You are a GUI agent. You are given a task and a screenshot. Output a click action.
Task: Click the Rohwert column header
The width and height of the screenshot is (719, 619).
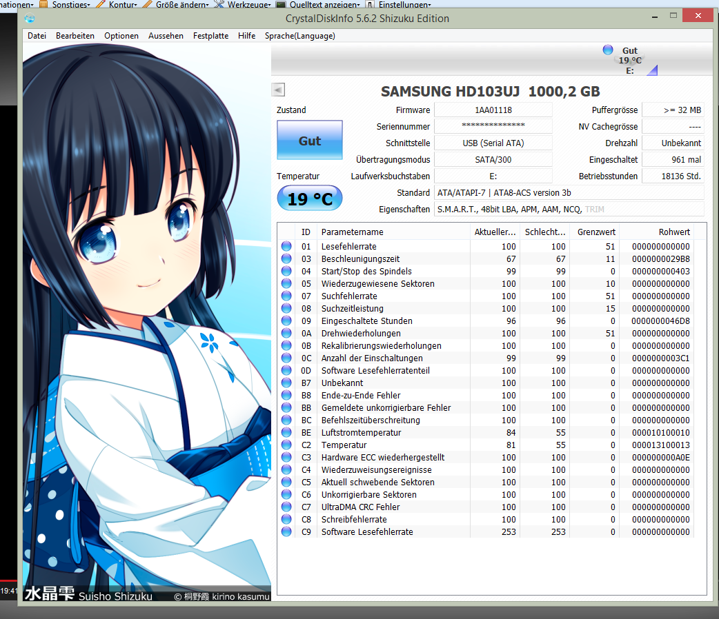pyautogui.click(x=657, y=232)
